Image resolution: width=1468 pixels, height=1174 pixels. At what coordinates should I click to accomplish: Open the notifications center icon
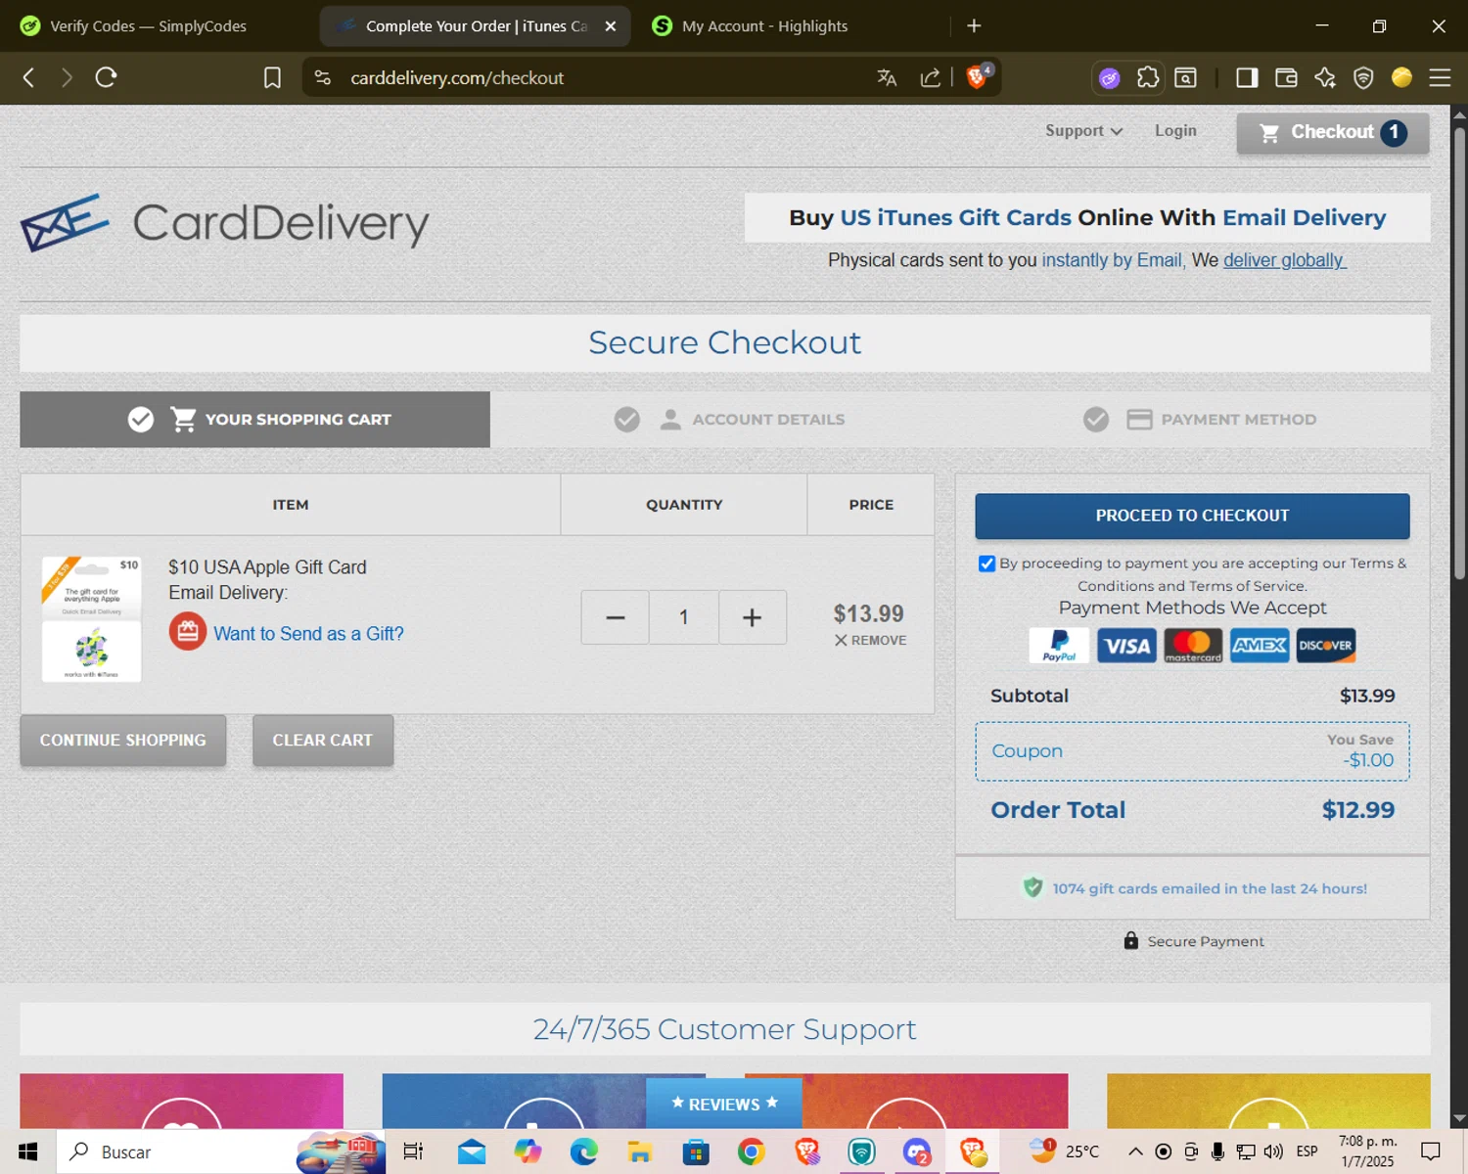(1431, 1151)
